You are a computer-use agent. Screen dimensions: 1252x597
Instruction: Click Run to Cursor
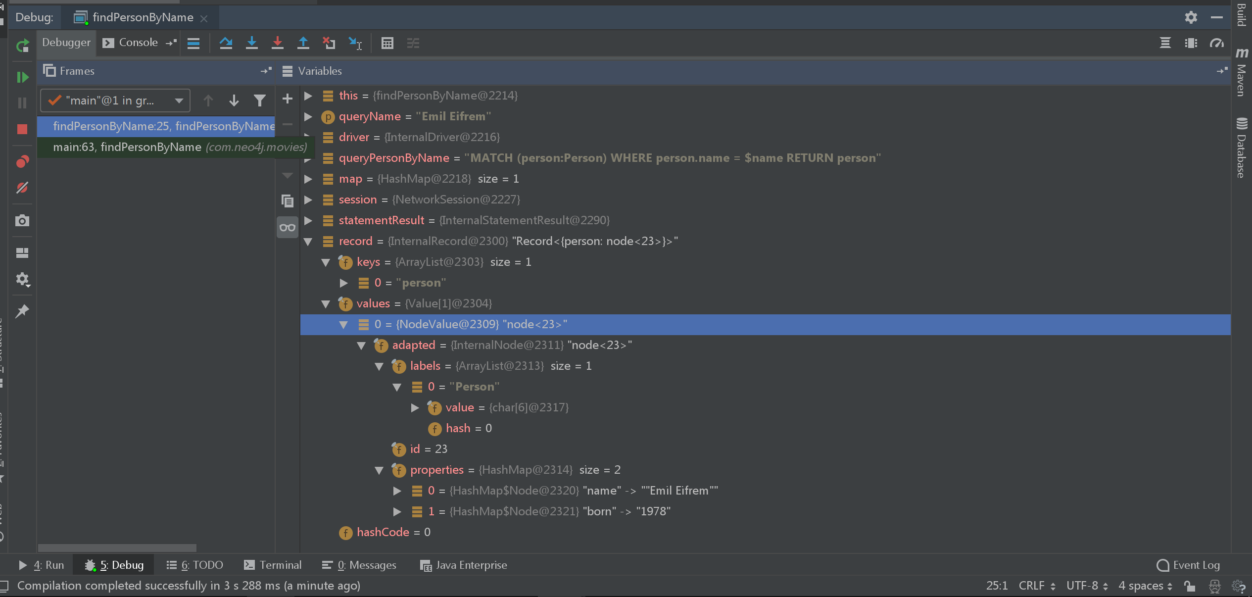tap(355, 44)
